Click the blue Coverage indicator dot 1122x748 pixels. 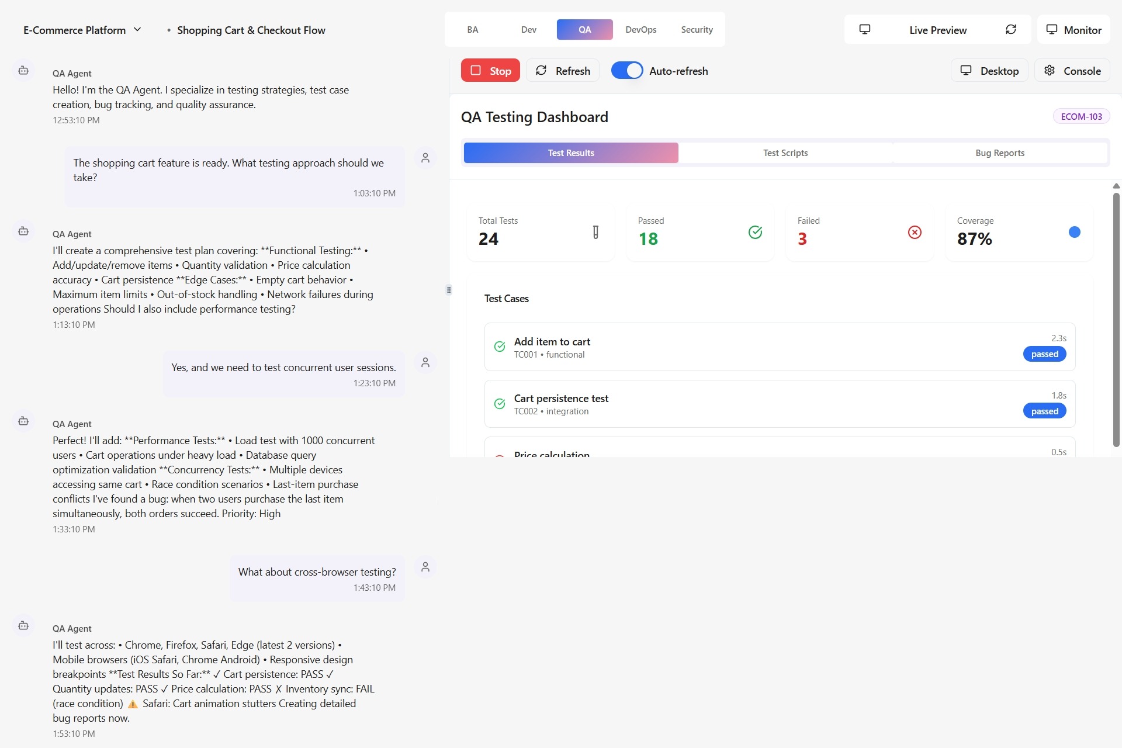(x=1075, y=232)
